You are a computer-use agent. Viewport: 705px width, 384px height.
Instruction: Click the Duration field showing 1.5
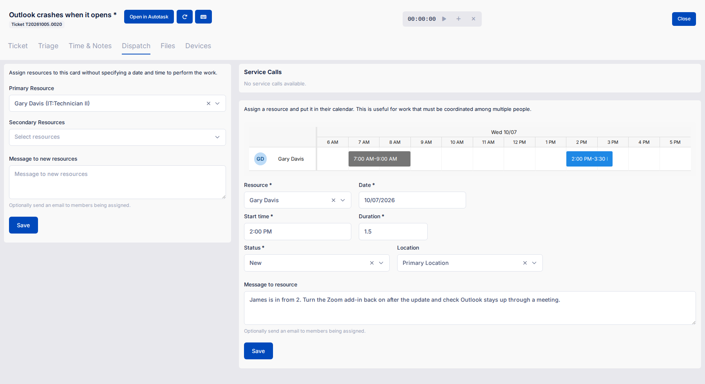coord(393,232)
